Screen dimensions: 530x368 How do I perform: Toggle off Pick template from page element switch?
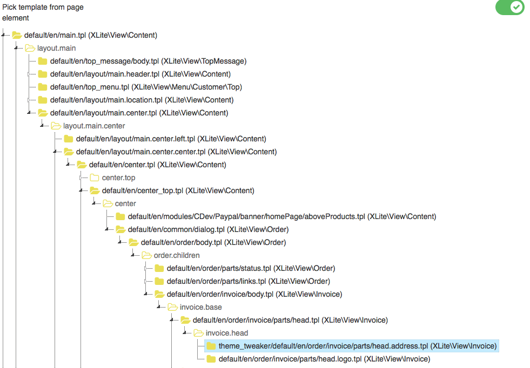pos(509,8)
